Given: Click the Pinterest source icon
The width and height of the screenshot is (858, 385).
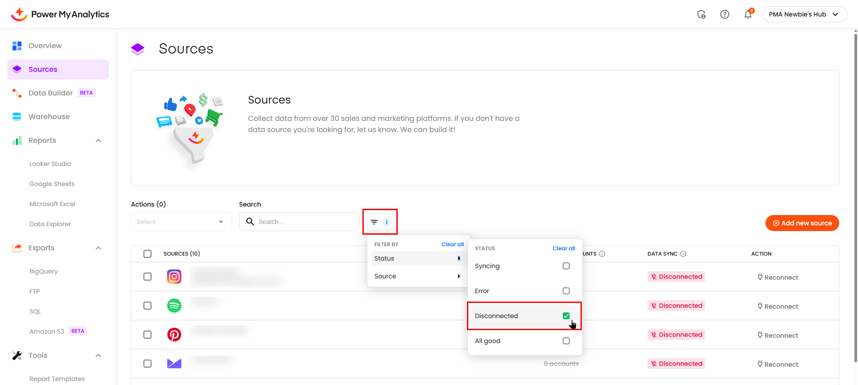Looking at the screenshot, I should click(174, 335).
